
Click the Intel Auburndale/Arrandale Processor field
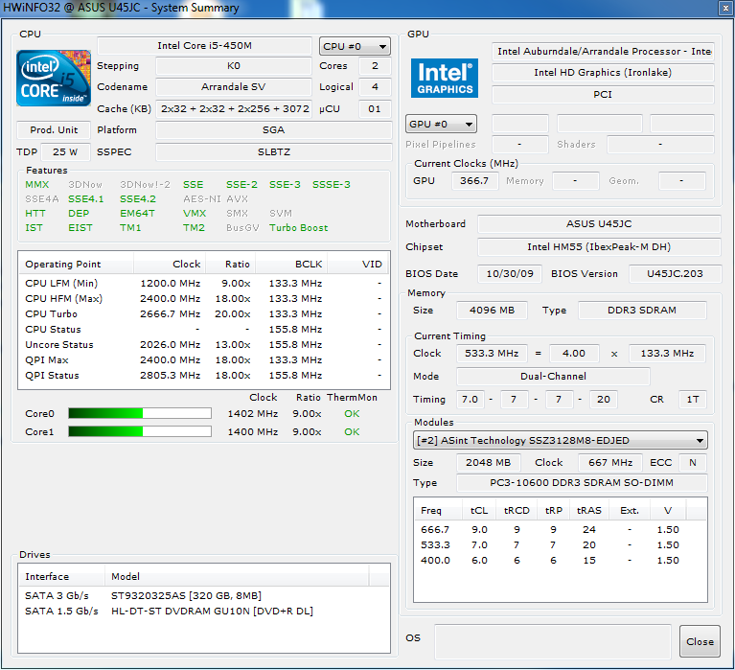603,52
